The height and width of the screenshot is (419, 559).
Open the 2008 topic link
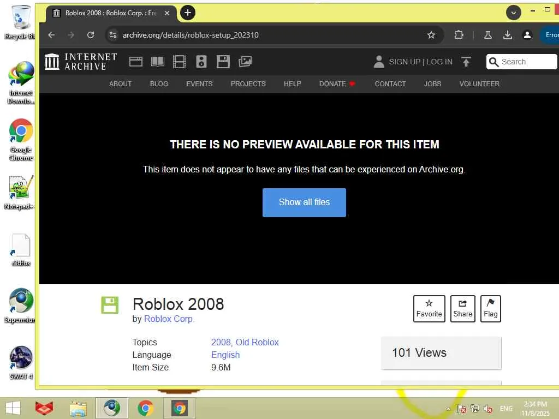[x=221, y=342]
